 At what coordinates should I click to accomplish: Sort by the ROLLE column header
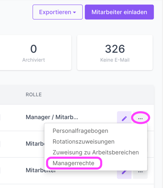click(34, 95)
